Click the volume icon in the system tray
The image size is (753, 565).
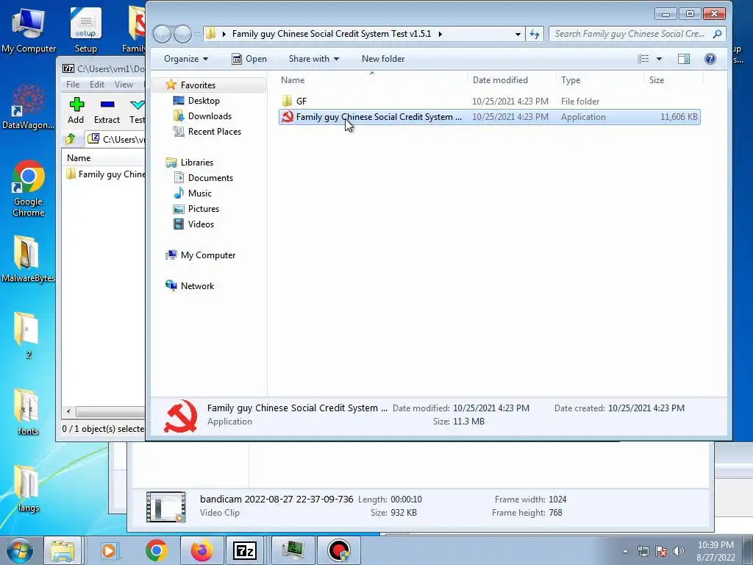[678, 551]
